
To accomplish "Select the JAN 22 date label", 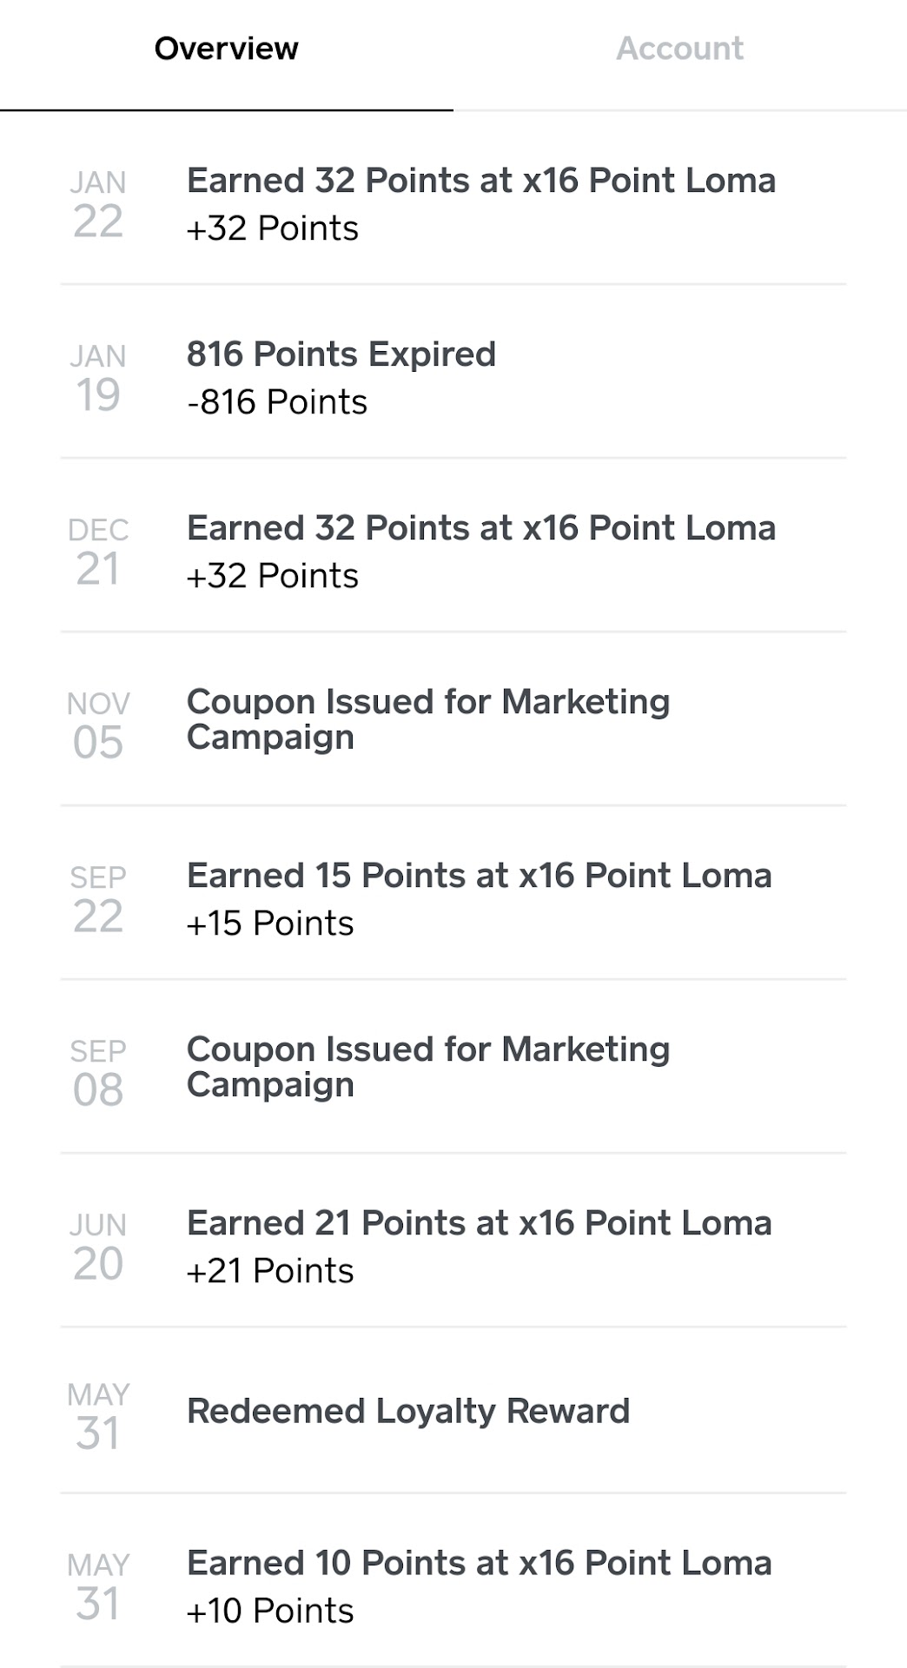I will tap(98, 205).
